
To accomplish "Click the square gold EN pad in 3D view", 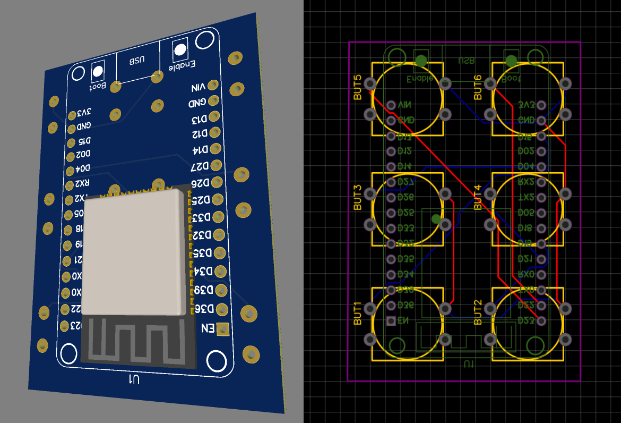I will click(223, 329).
